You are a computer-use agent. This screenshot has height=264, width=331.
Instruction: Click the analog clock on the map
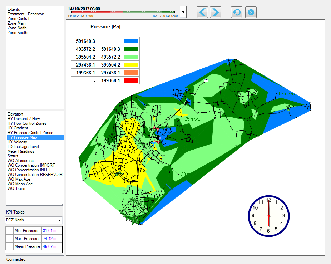click(x=268, y=216)
